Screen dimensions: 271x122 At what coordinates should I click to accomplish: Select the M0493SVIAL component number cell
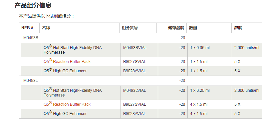[x=135, y=48]
